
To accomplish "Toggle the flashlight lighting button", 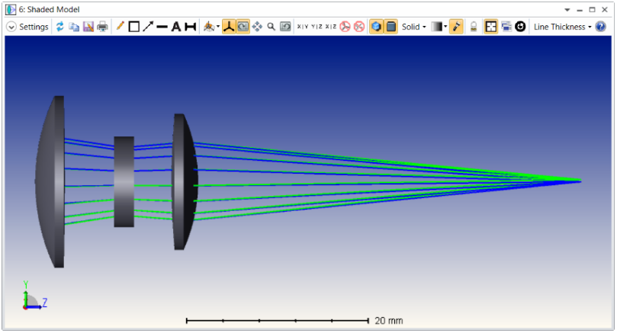I will pyautogui.click(x=456, y=27).
